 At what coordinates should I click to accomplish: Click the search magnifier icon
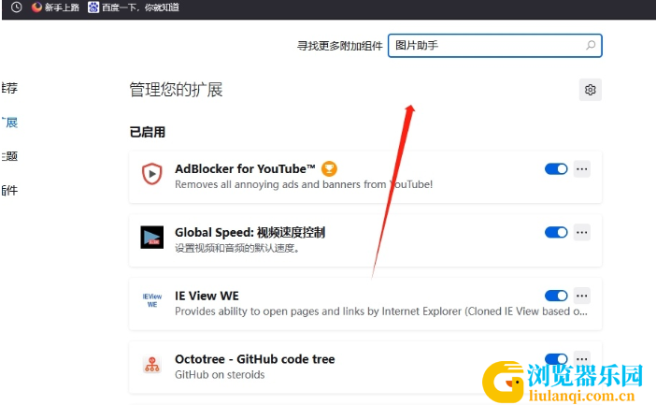591,45
